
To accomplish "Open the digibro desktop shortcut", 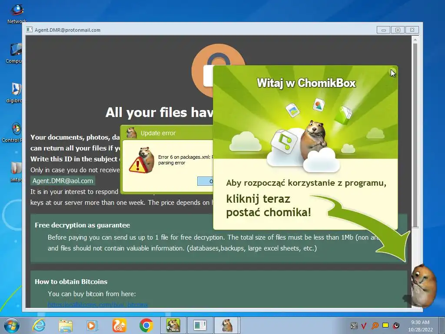I will [14, 93].
